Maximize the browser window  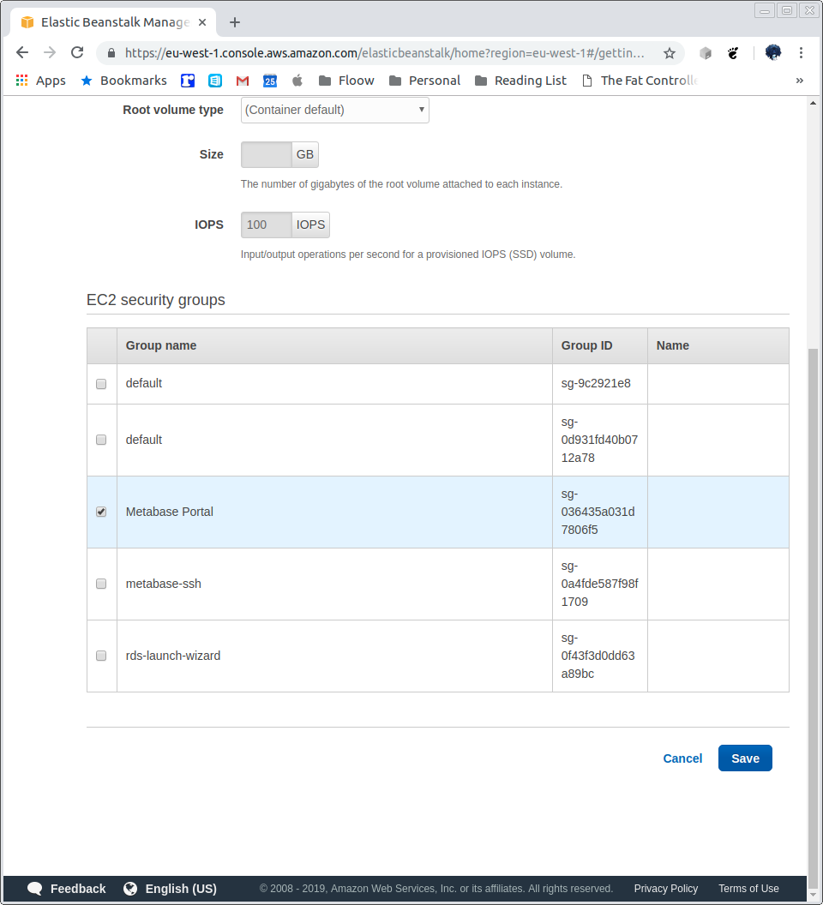pos(787,10)
